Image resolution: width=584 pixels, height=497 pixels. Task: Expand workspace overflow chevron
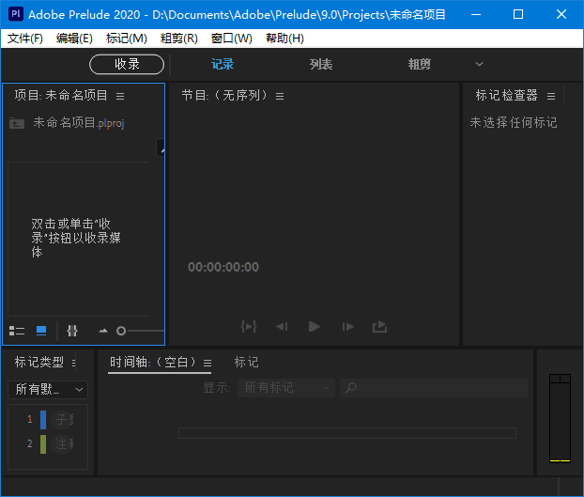click(x=480, y=64)
